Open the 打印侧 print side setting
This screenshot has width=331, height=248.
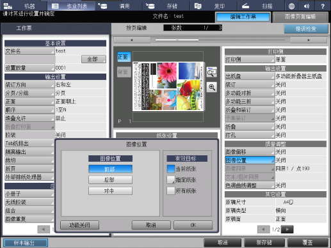pyautogui.click(x=250, y=59)
